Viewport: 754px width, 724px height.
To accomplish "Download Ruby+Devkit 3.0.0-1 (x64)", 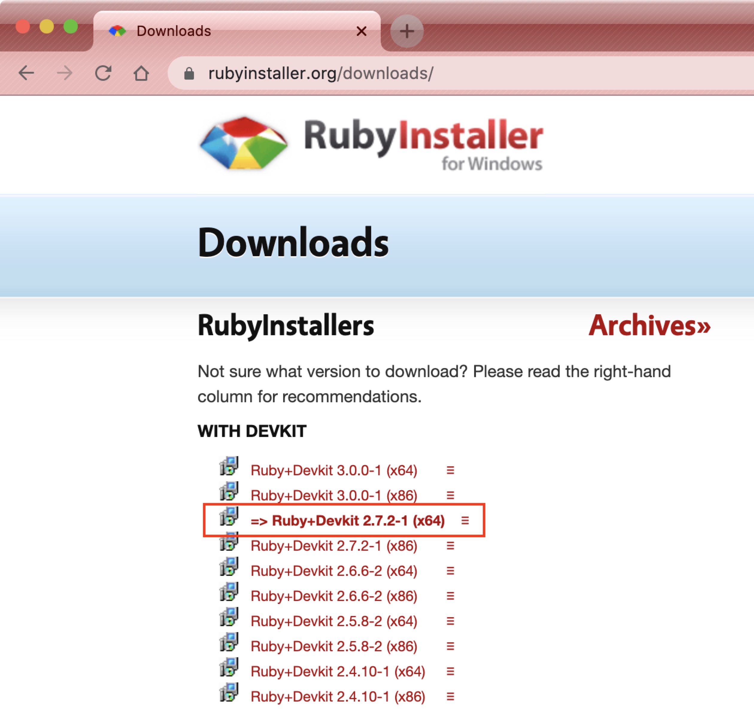I will point(334,470).
